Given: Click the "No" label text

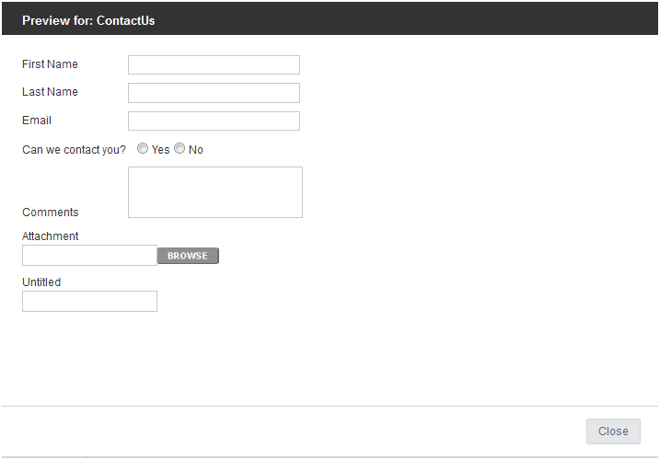Looking at the screenshot, I should point(196,150).
